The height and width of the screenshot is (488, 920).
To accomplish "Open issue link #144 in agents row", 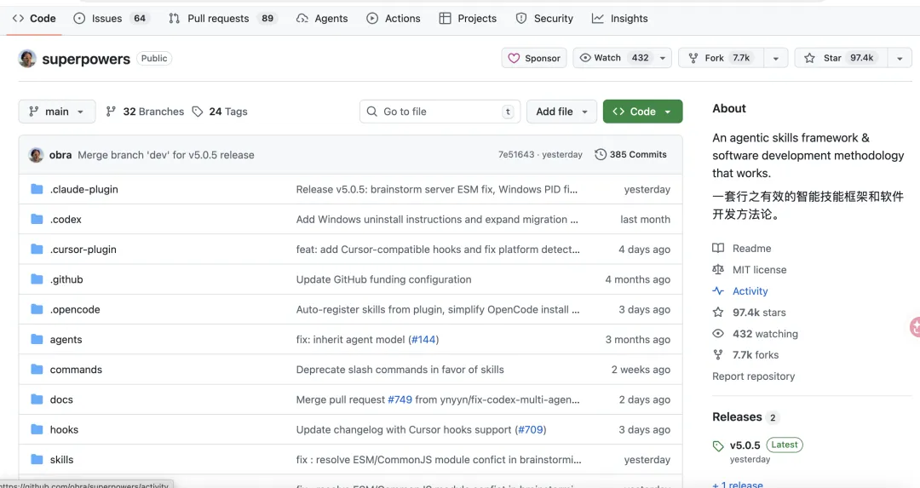I will click(423, 340).
